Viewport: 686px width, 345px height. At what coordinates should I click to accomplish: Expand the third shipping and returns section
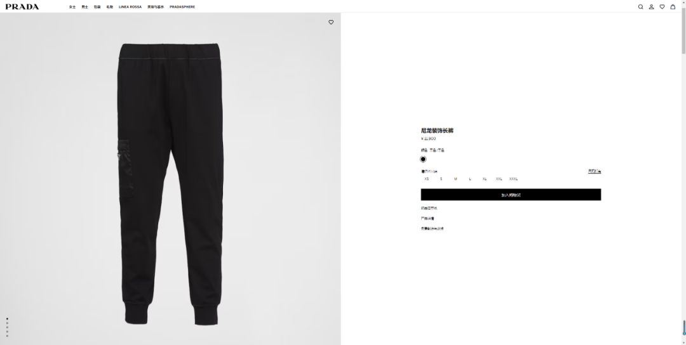pyautogui.click(x=433, y=228)
